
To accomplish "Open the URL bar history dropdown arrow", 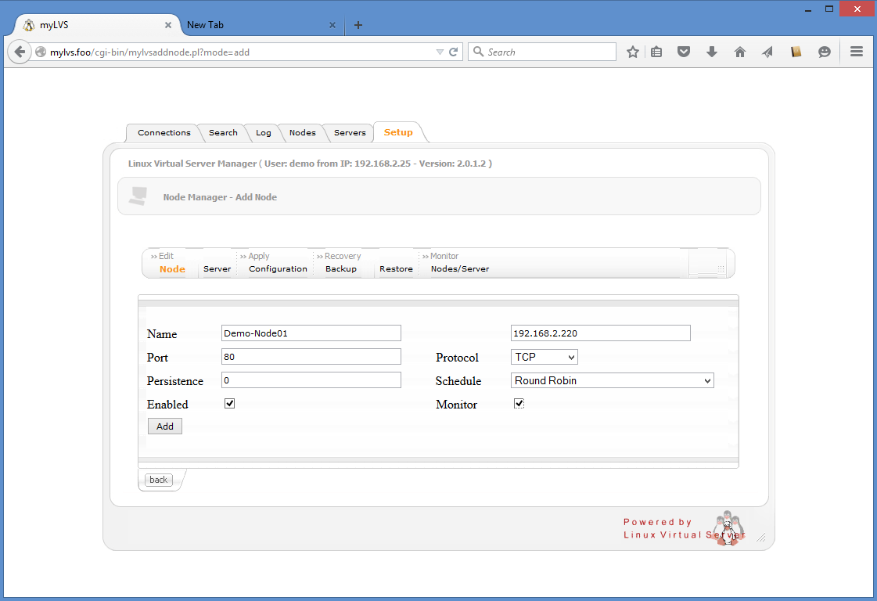I will point(440,52).
